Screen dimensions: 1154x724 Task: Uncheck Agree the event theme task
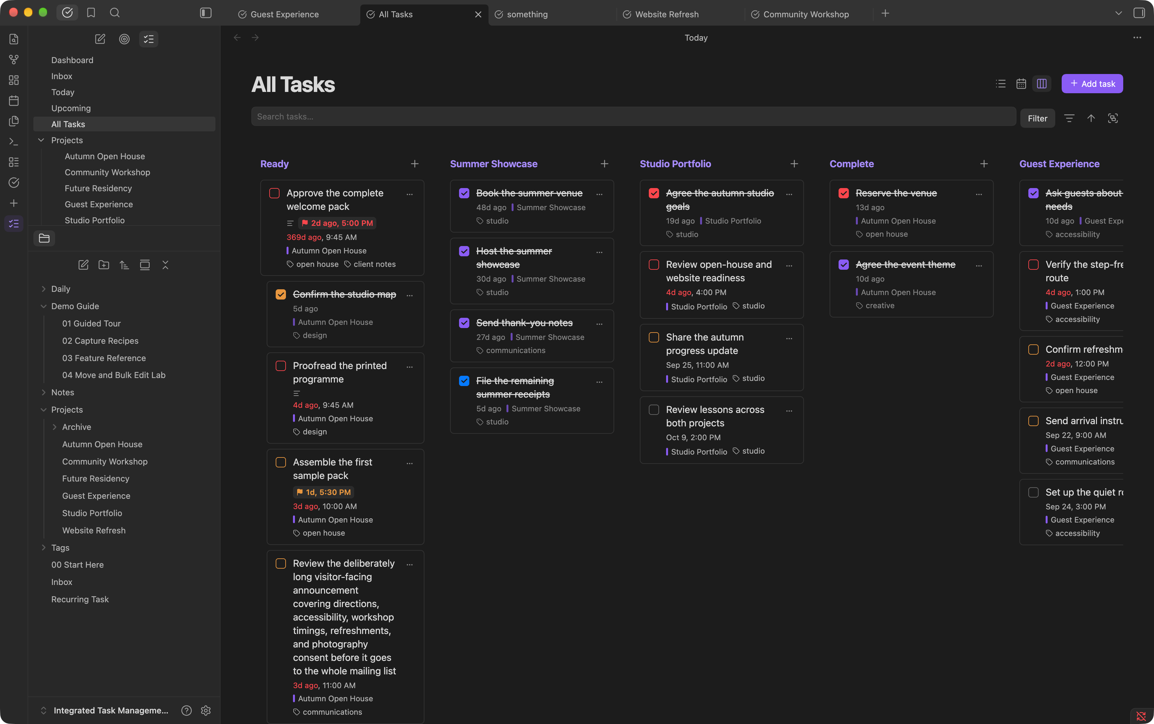coord(844,264)
